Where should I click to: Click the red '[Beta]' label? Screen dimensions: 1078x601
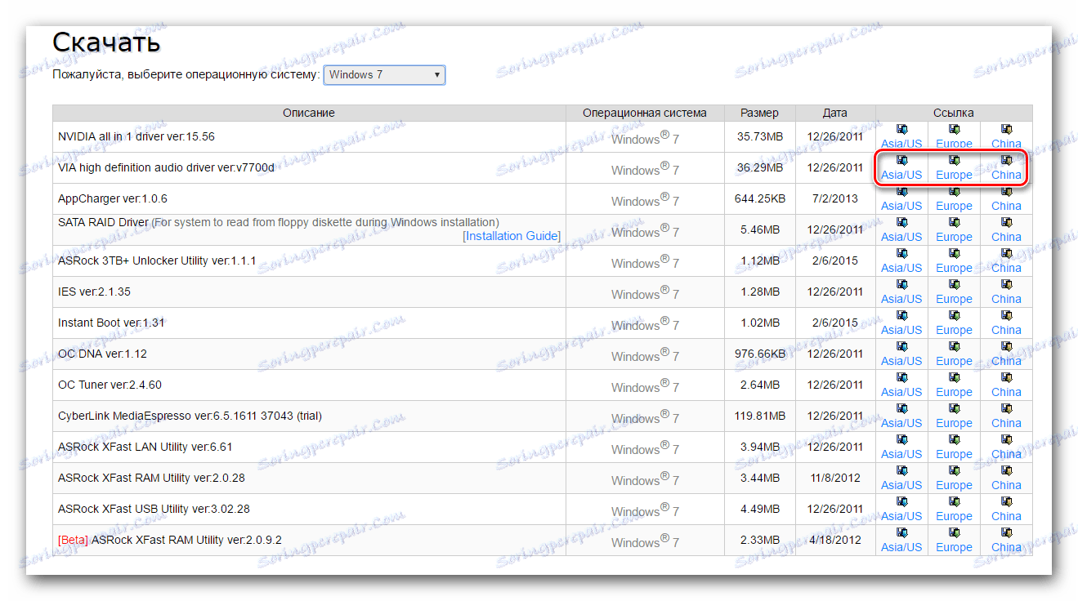point(73,540)
